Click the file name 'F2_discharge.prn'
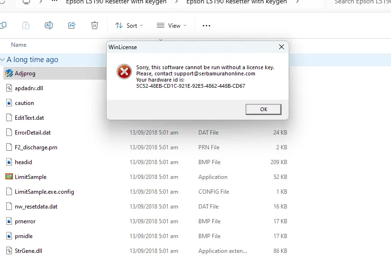391x261 pixels. 36,147
